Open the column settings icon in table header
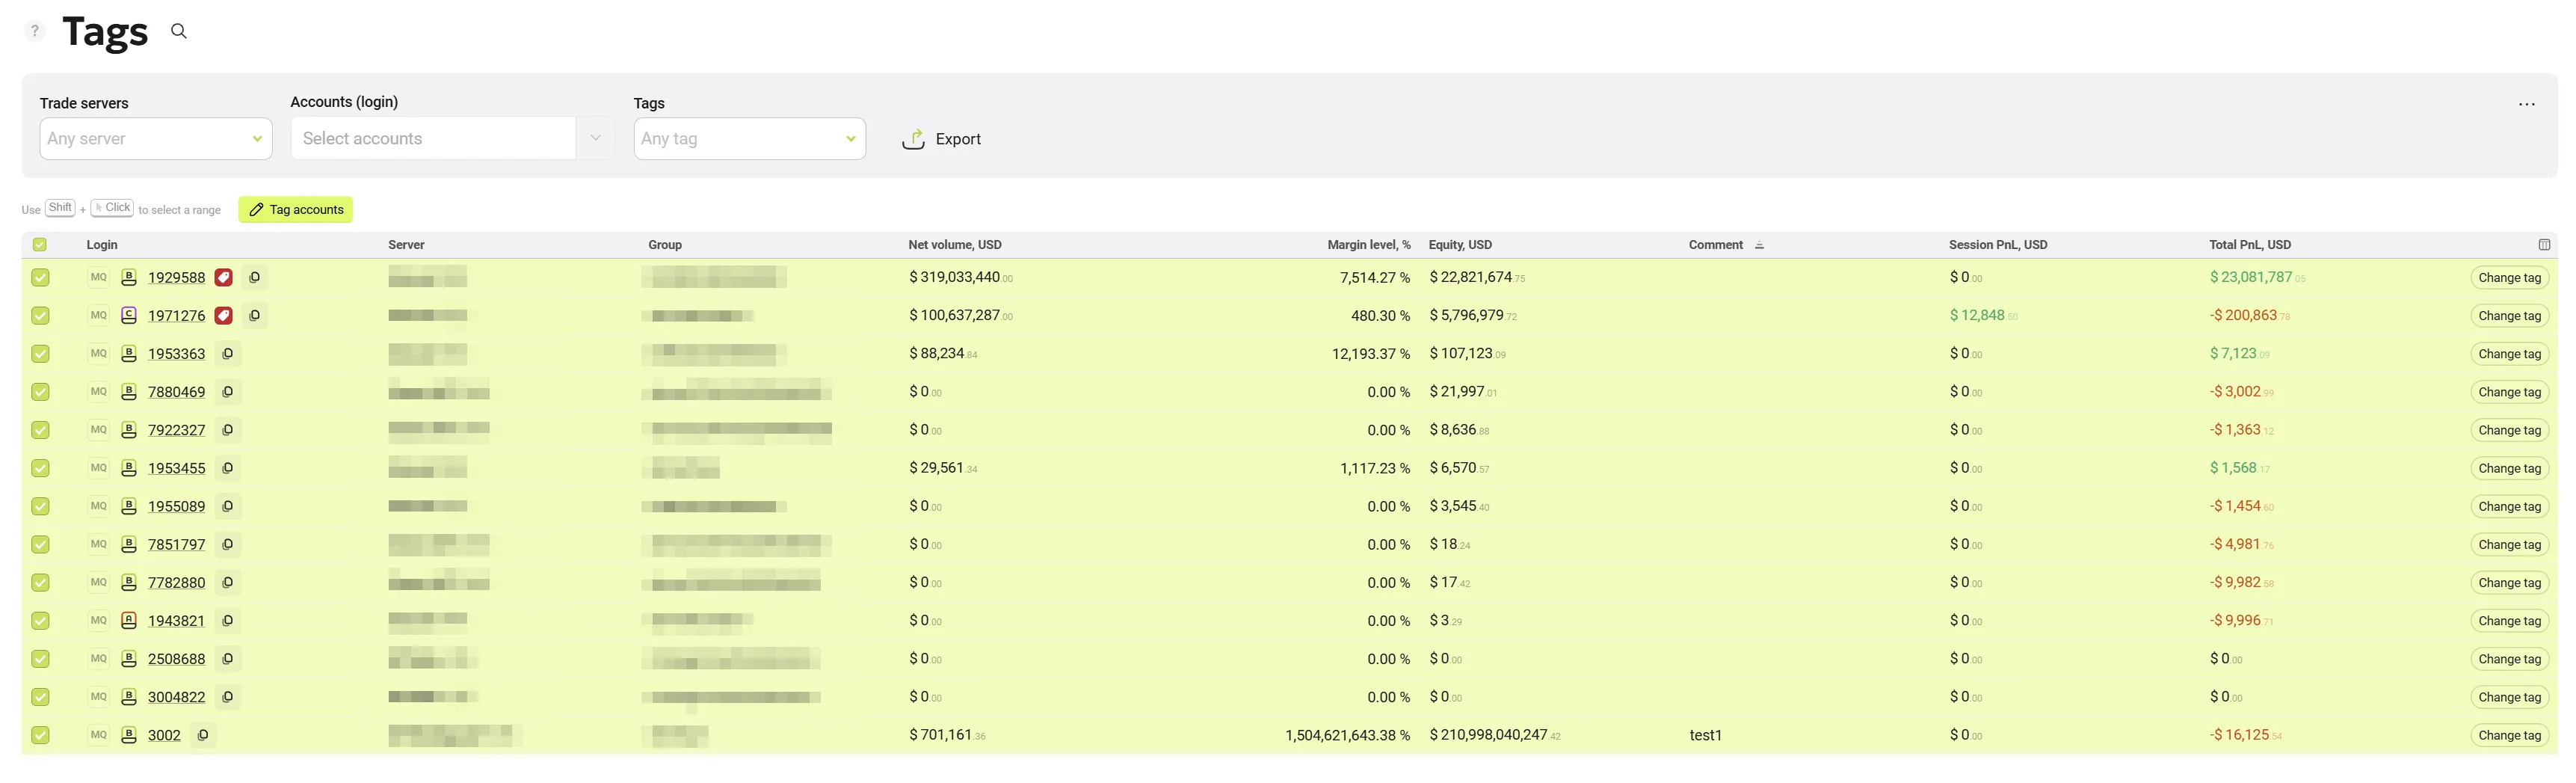 2544,245
